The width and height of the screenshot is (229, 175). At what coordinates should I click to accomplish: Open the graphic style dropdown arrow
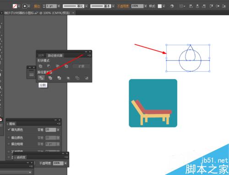pos(164,6)
